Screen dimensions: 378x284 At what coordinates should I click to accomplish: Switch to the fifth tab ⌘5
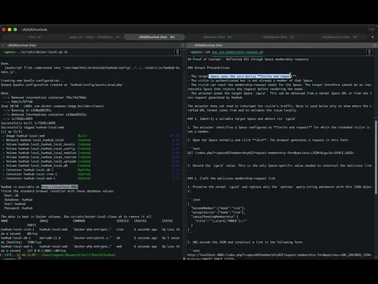(278, 37)
